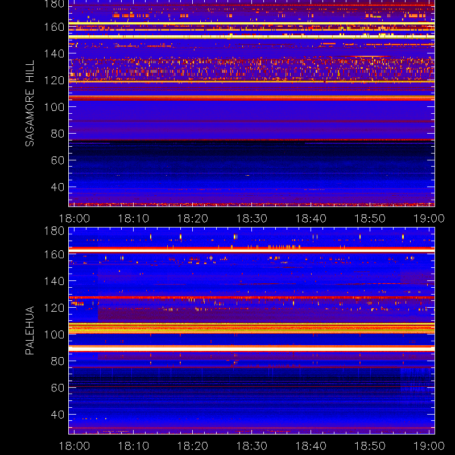The width and height of the screenshot is (455, 455).
Task: Pick the 160 tick label on Palehua axis
Action: click(x=54, y=254)
